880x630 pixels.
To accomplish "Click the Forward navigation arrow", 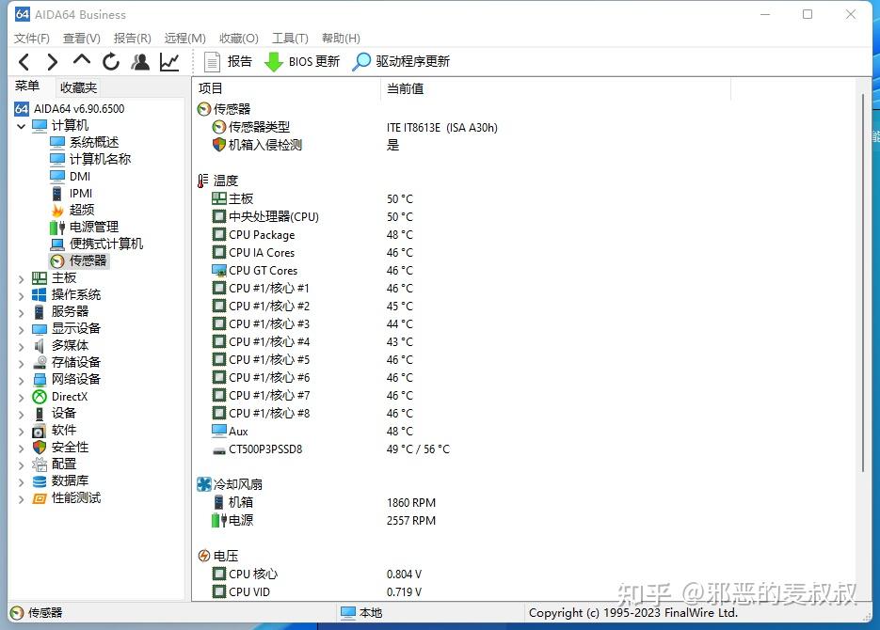I will 52,62.
